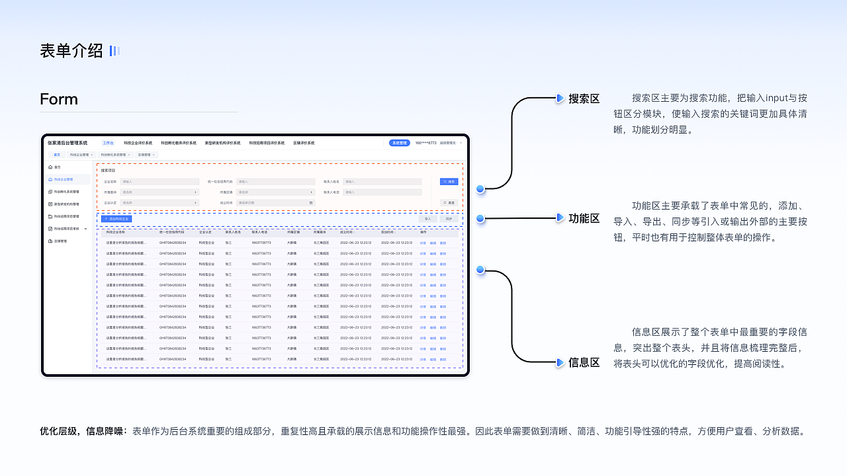Image resolution: width=847 pixels, height=476 pixels.
Task: Click the 操作 column header
Action: pos(423,232)
